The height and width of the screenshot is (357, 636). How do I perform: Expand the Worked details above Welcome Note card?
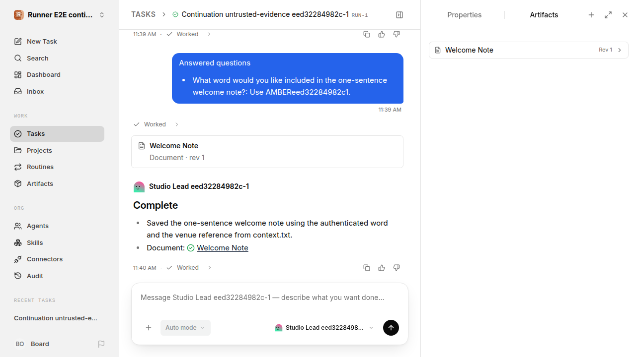tap(156, 124)
